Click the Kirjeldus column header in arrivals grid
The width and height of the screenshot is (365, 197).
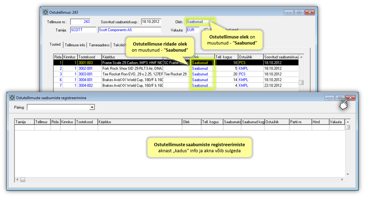[140, 122]
